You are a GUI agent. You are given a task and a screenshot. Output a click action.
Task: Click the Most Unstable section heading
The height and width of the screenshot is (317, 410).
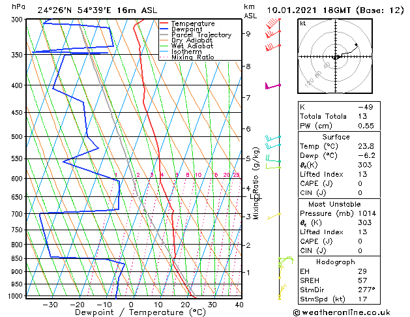tap(336, 204)
